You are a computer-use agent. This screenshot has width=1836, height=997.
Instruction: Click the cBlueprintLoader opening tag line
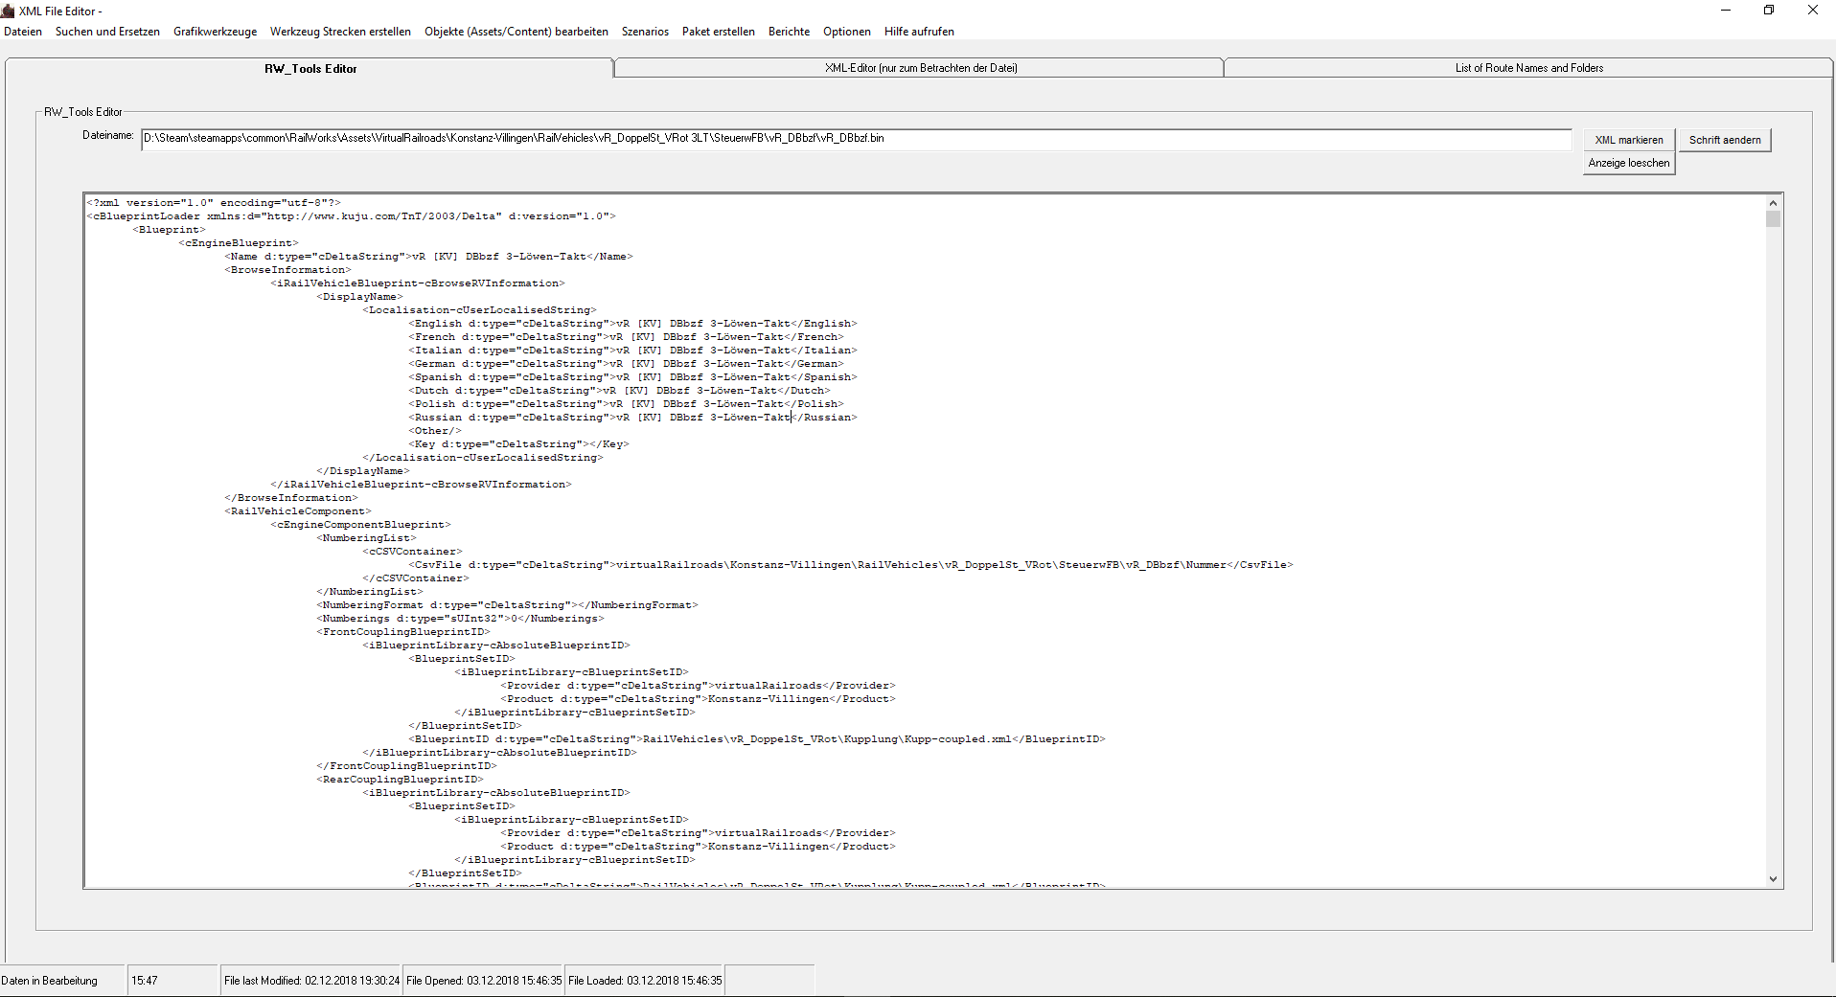352,216
